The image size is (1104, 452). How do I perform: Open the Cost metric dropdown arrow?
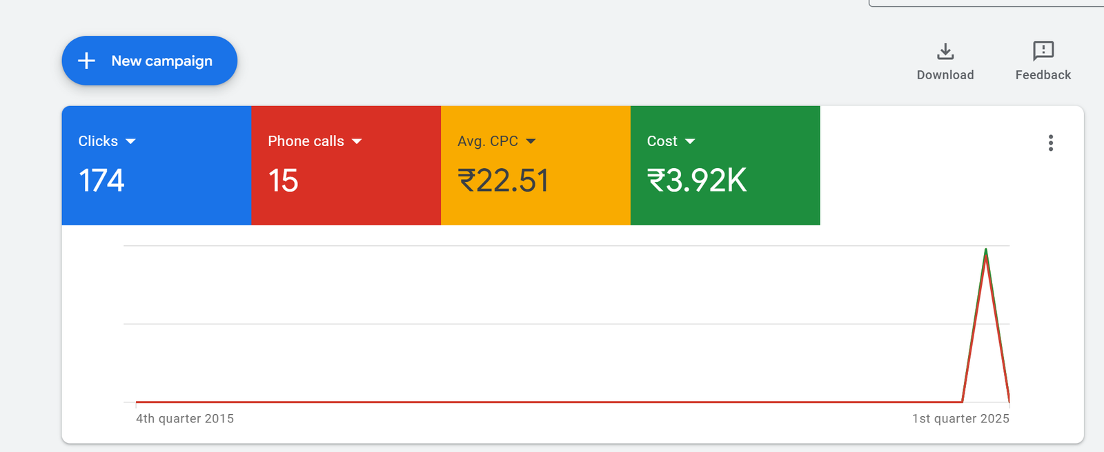[x=690, y=141]
